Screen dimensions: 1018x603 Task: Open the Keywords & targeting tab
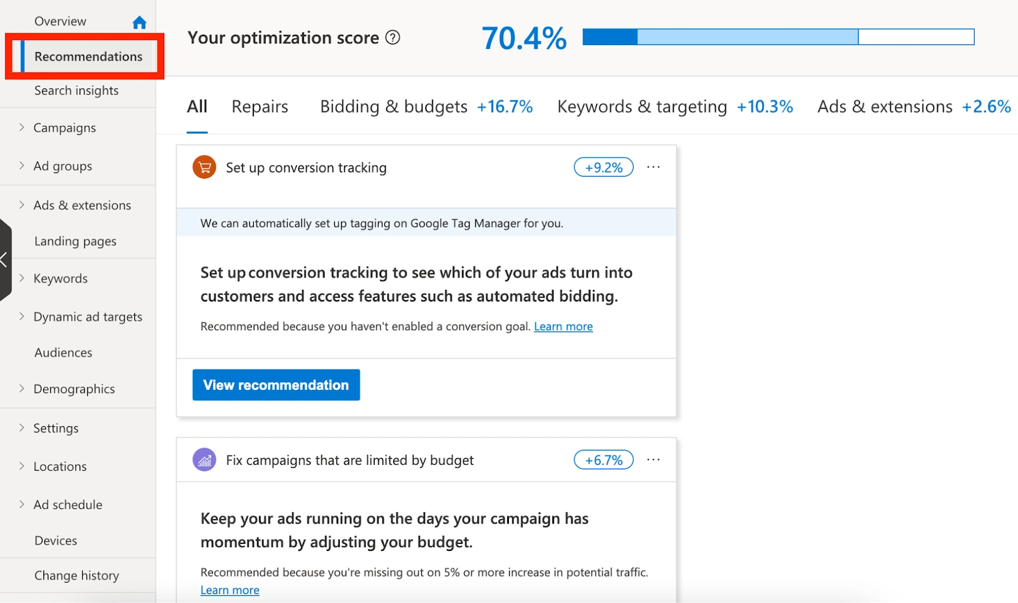coord(641,106)
